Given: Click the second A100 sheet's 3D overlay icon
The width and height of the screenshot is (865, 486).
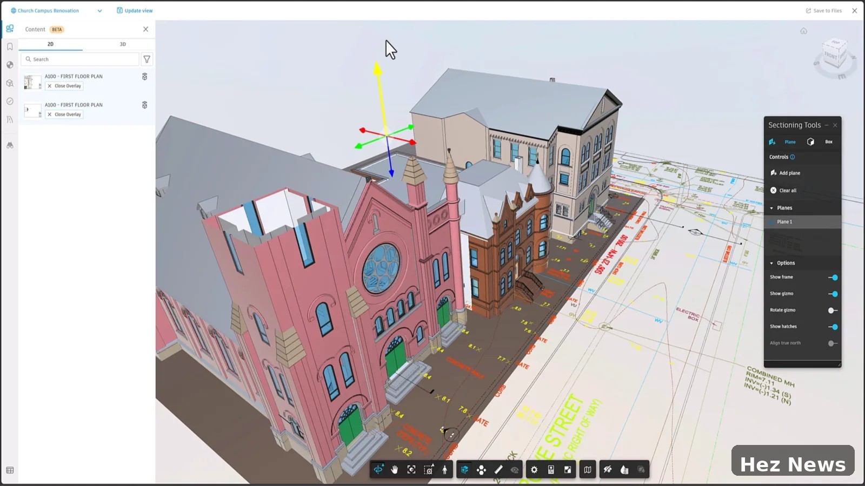Looking at the screenshot, I should pyautogui.click(x=144, y=105).
